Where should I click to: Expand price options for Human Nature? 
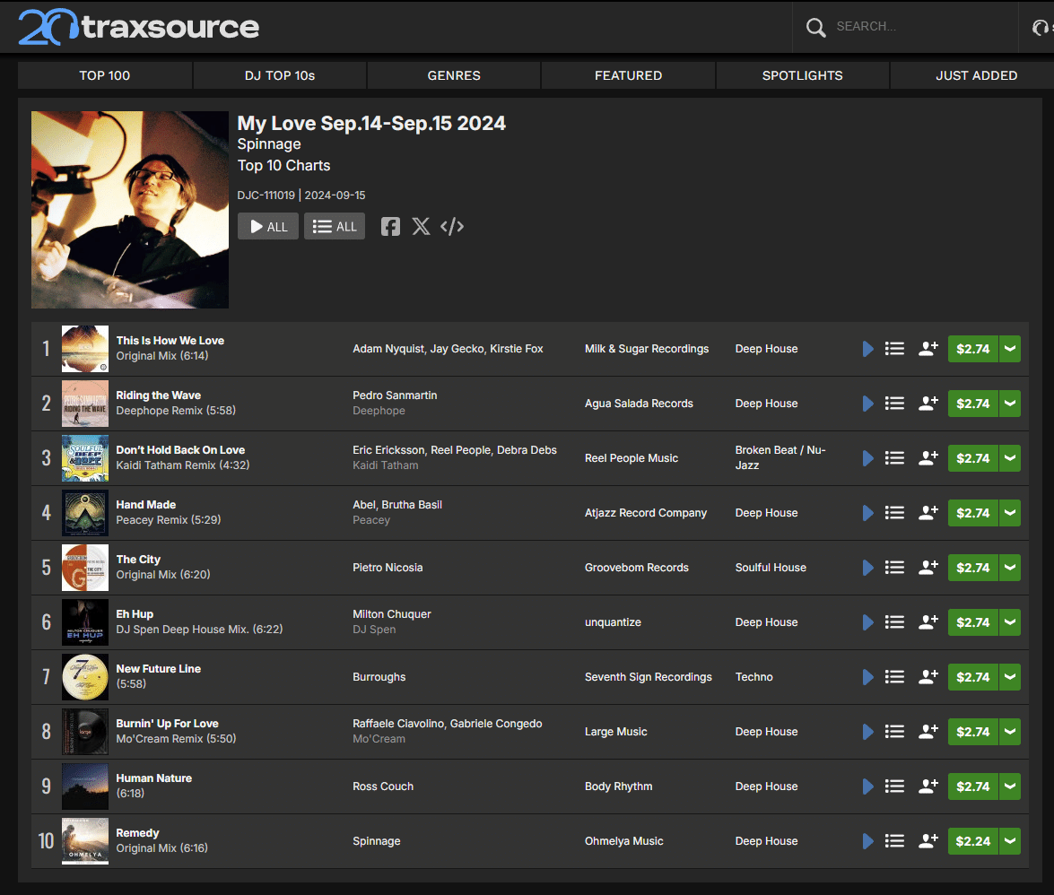[x=1010, y=786]
